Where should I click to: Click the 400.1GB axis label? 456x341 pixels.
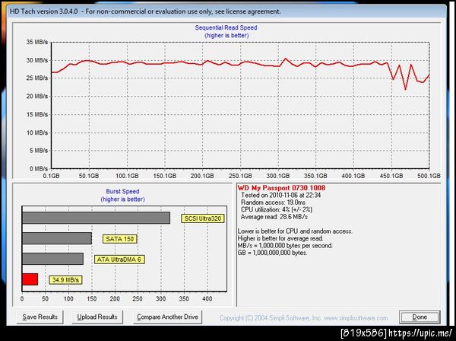point(353,176)
